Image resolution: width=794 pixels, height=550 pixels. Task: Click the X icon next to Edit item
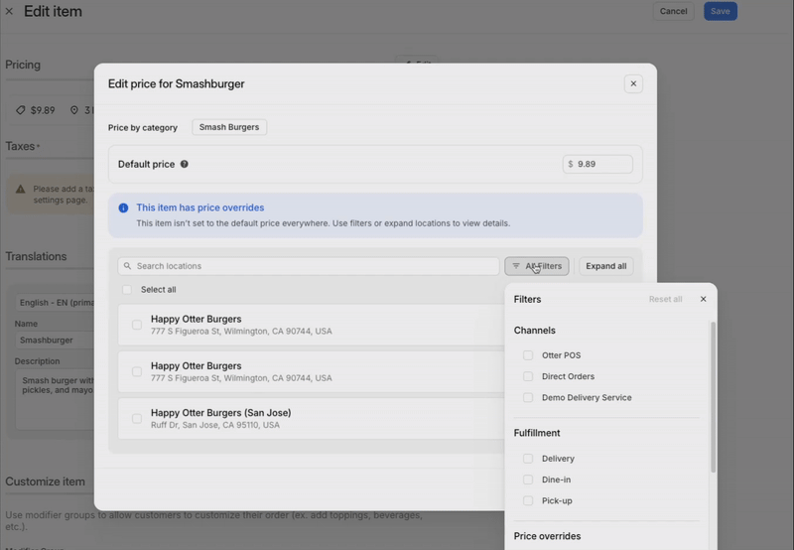[x=10, y=11]
